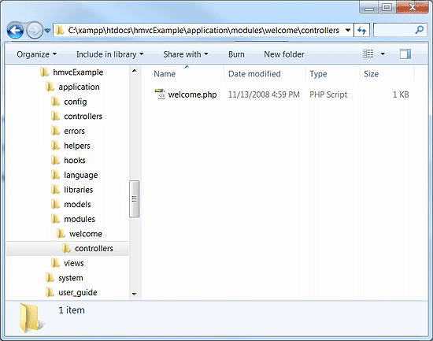Click the user_guide folder icon
The height and width of the screenshot is (341, 433).
click(50, 292)
